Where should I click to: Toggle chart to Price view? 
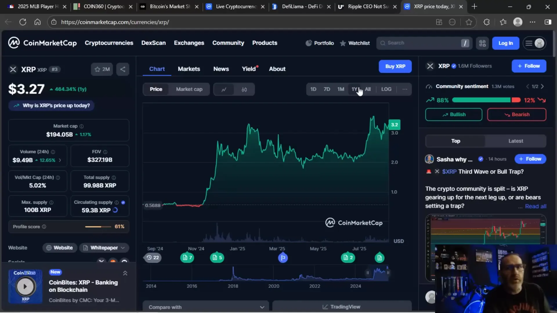coord(156,89)
